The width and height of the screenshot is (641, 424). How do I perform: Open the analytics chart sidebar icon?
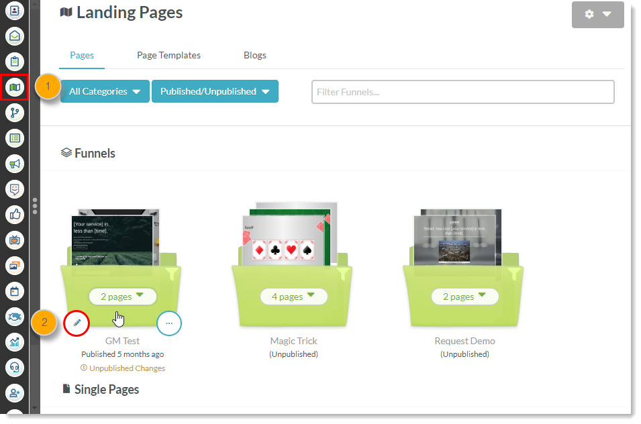click(x=15, y=342)
